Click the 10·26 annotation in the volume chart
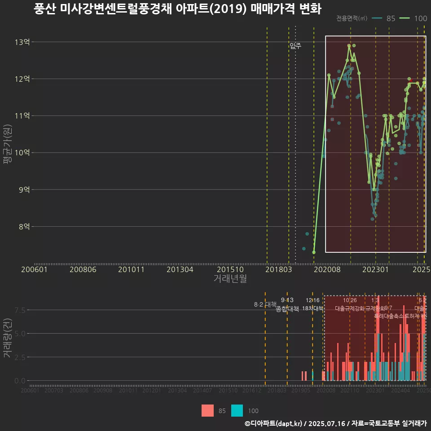 coord(350,300)
